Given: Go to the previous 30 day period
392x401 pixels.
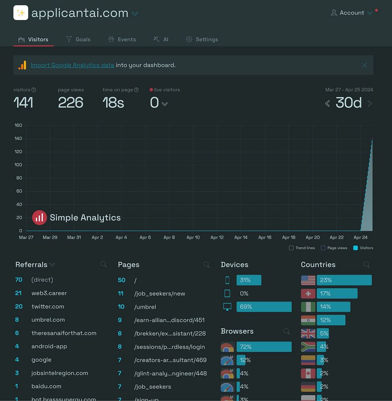Looking at the screenshot, I should tap(327, 103).
